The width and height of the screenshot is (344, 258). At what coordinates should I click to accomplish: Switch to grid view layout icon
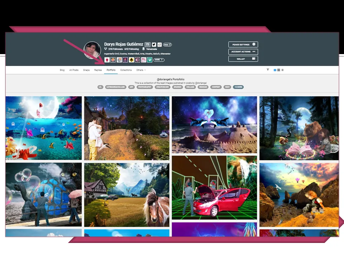click(x=279, y=70)
